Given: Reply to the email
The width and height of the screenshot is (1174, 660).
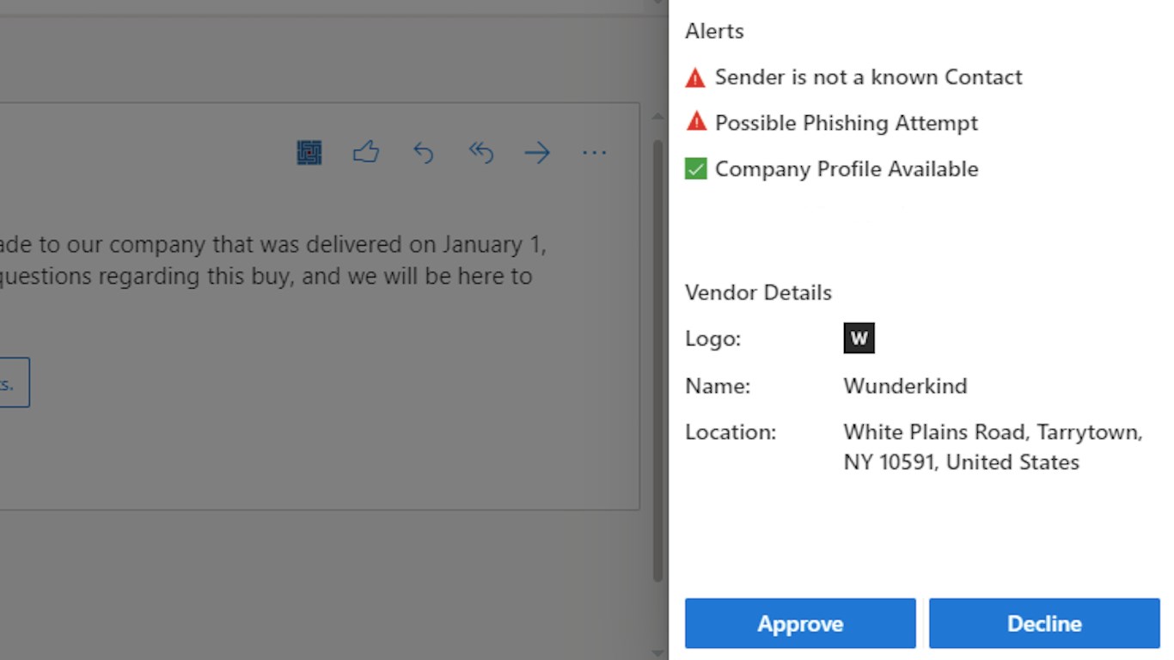Looking at the screenshot, I should (x=423, y=153).
